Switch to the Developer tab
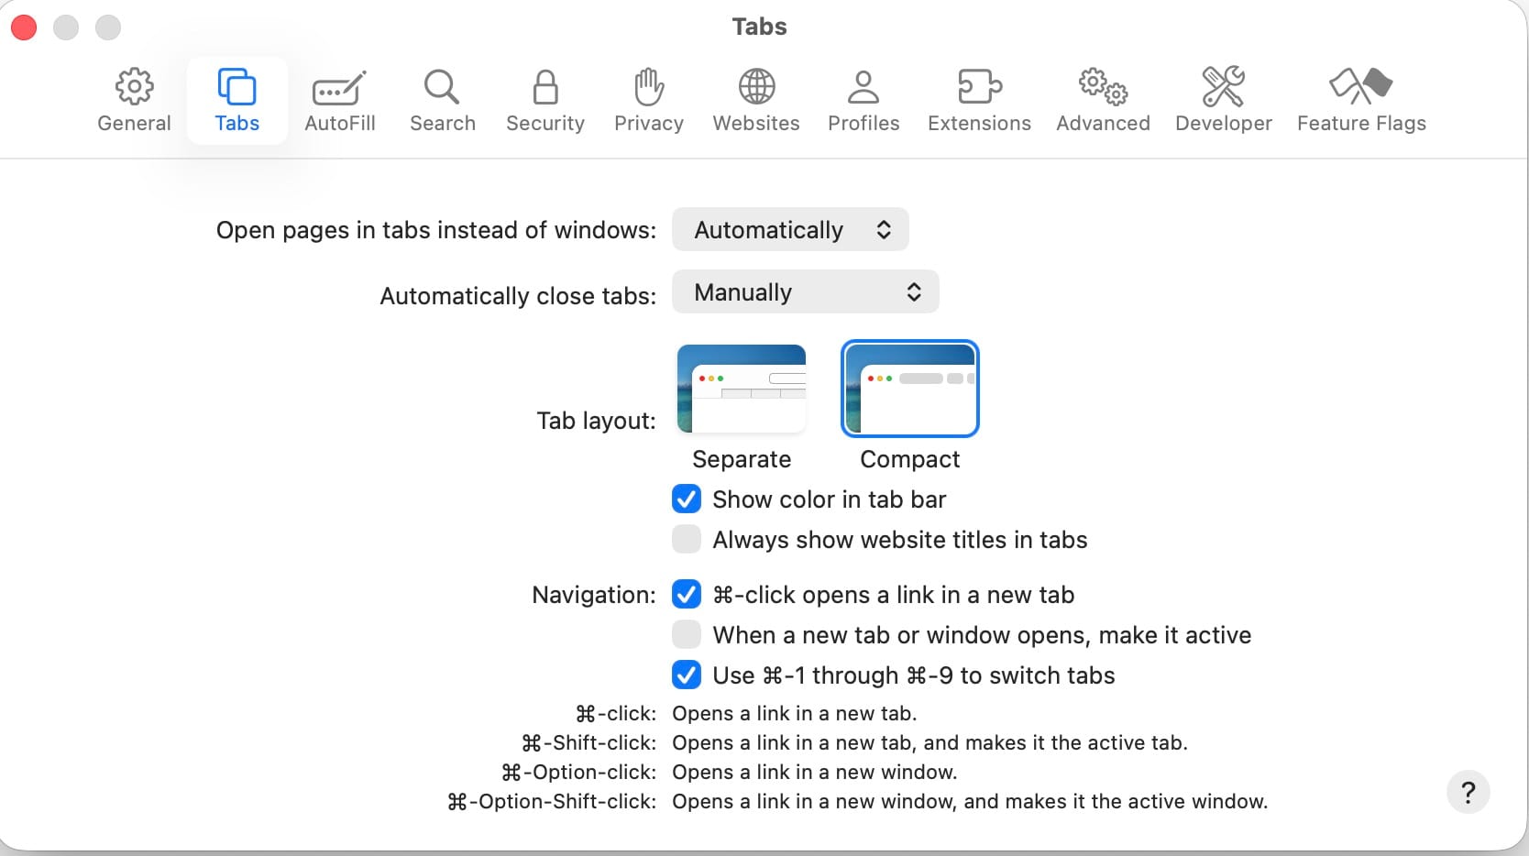Image resolution: width=1529 pixels, height=856 pixels. [1223, 100]
